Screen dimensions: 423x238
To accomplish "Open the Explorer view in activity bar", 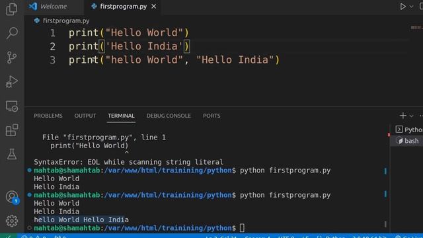I will (x=12, y=9).
